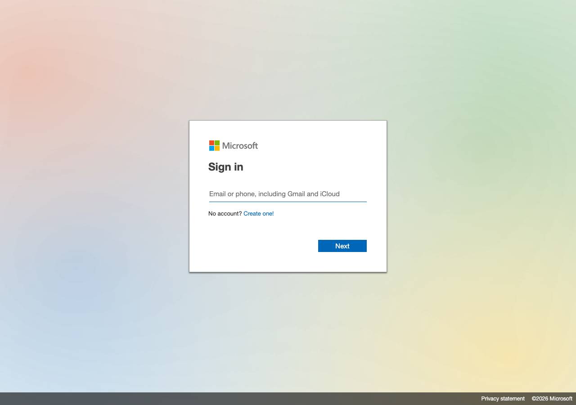Viewport: 576px width, 405px height.
Task: Click the Sign in heading
Action: pyautogui.click(x=226, y=167)
